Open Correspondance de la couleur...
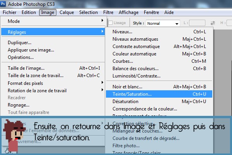Viewport: 232px width, 155px height. click(x=159, y=109)
